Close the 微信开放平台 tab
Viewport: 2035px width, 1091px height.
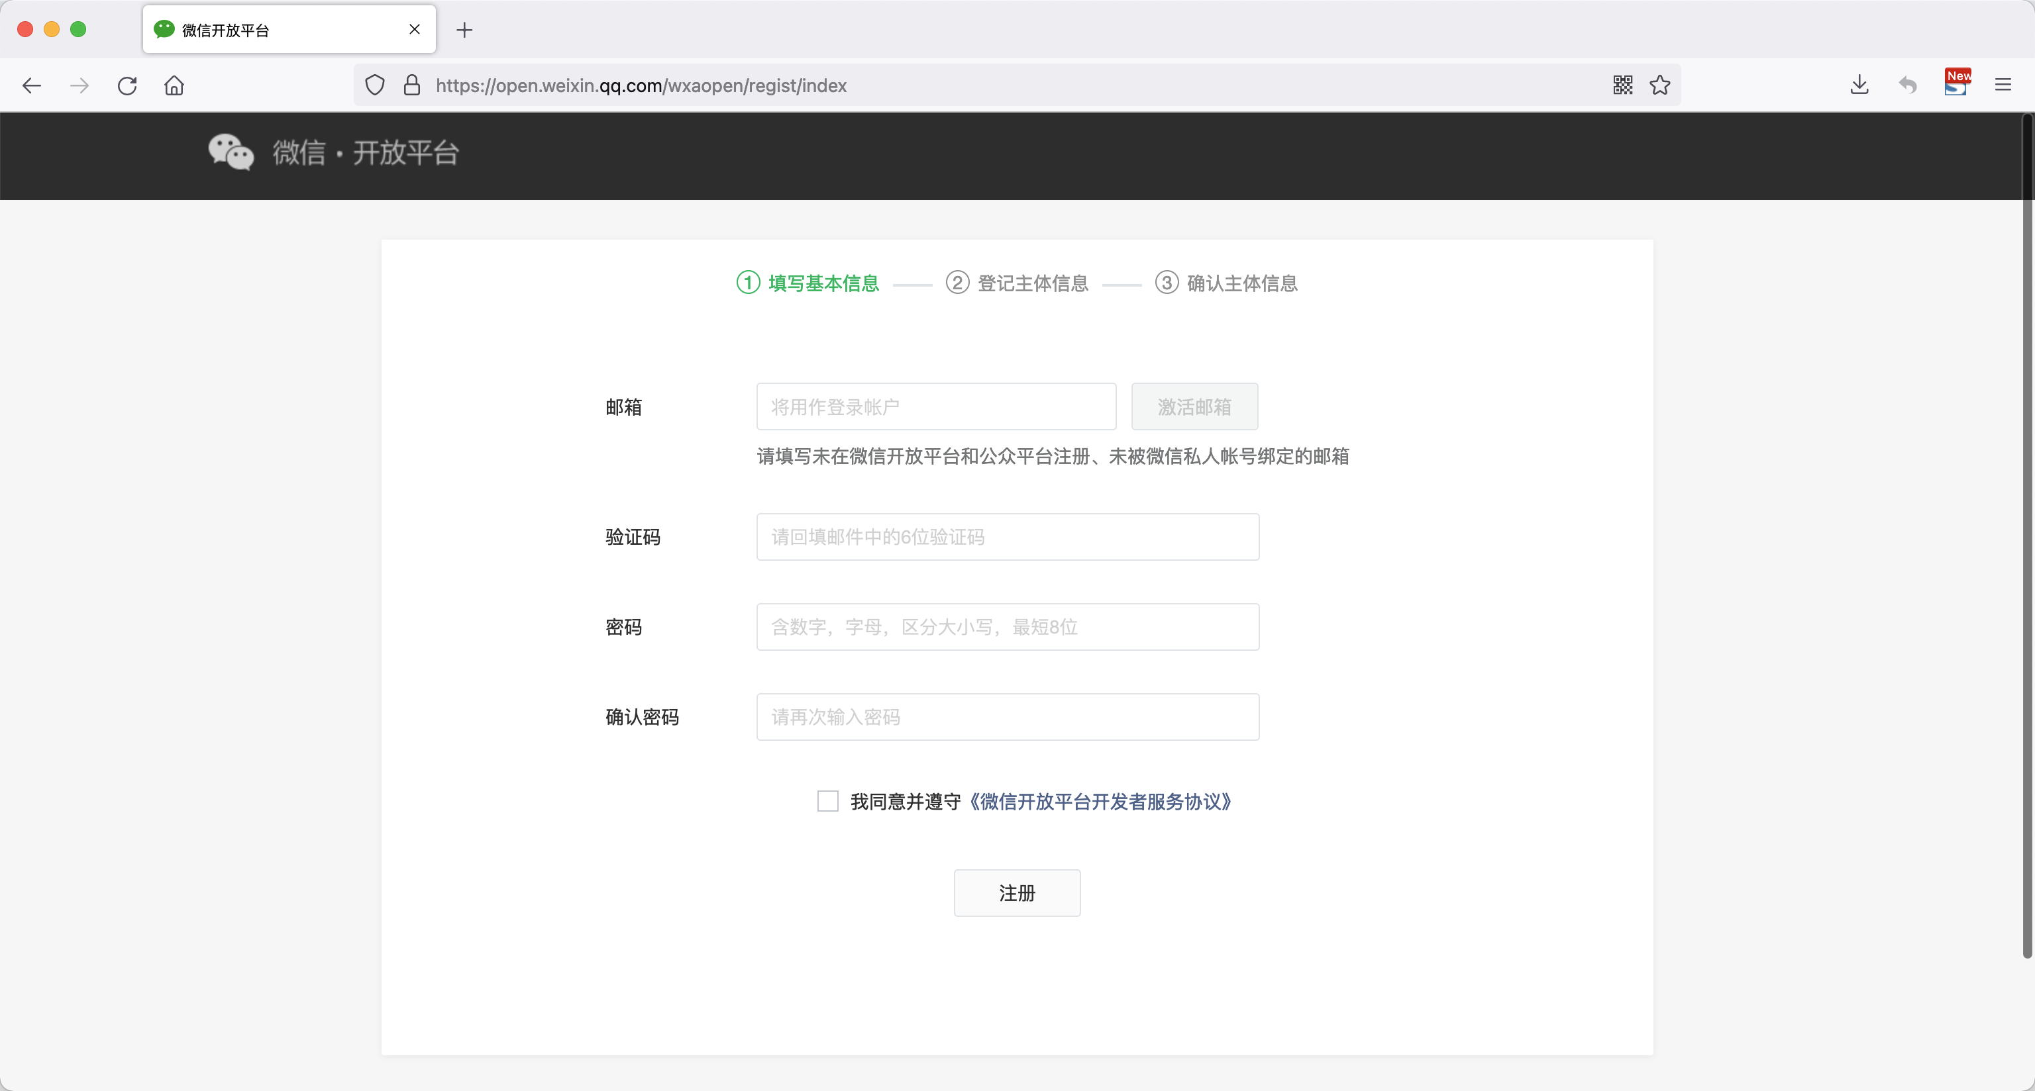pos(415,30)
